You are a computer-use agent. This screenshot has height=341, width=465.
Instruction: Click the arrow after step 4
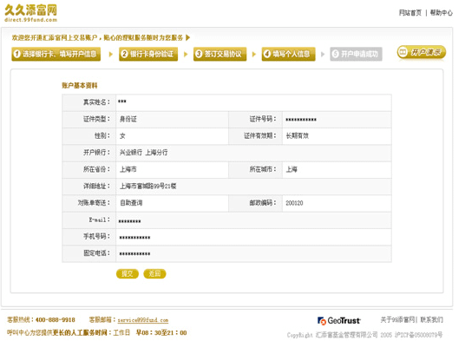pyautogui.click(x=323, y=55)
